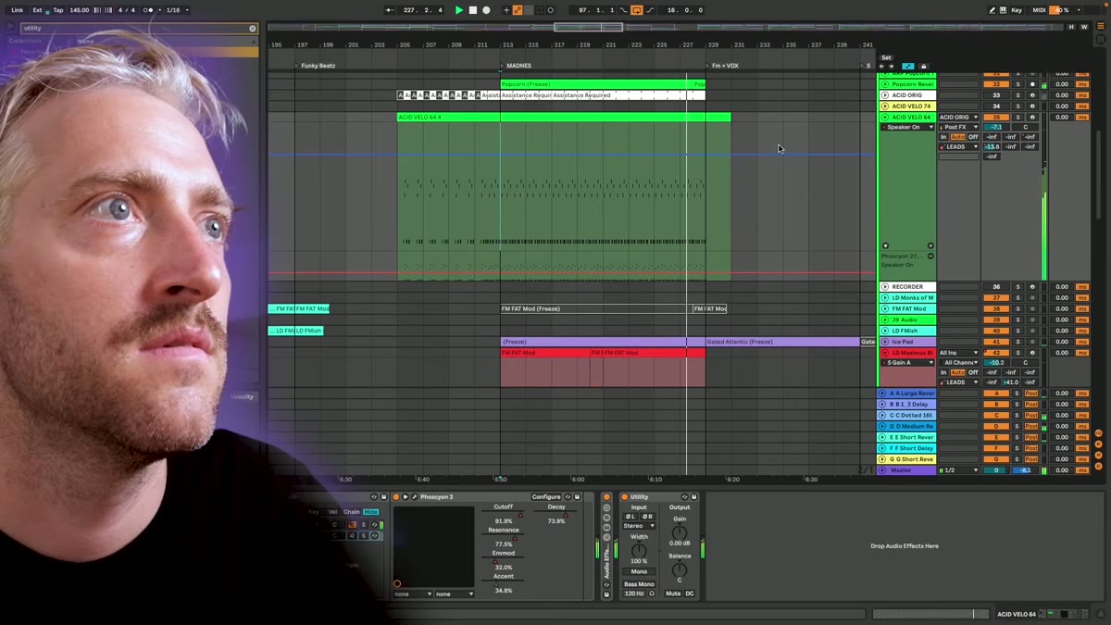Open the ACID ORIG input type dropdown
The height and width of the screenshot is (625, 1111).
(958, 118)
